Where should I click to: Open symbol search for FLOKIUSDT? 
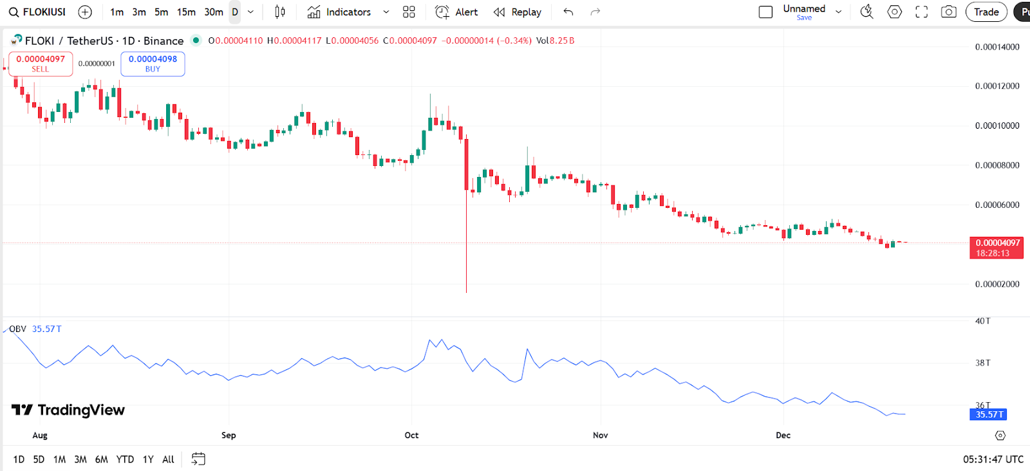pyautogui.click(x=37, y=12)
